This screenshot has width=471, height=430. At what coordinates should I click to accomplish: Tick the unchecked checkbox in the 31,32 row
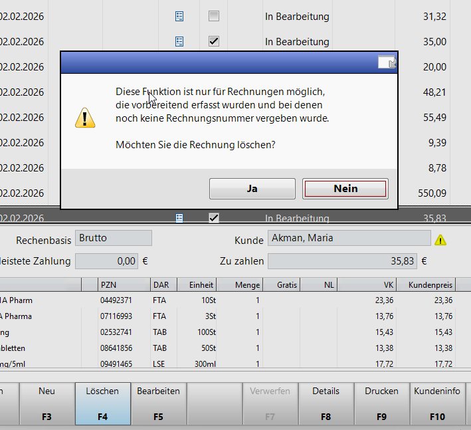tap(213, 16)
